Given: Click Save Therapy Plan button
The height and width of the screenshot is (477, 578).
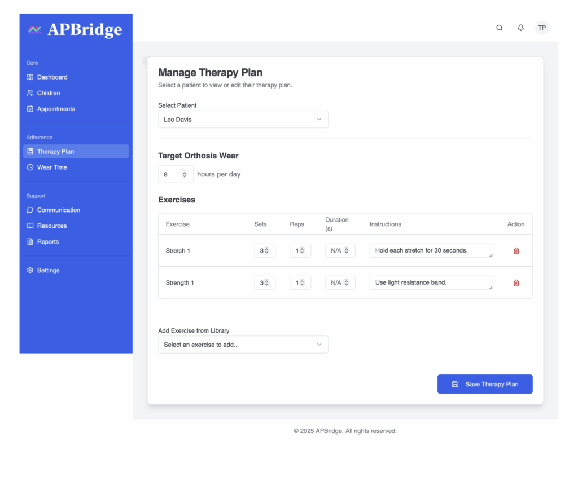Looking at the screenshot, I should coord(485,384).
